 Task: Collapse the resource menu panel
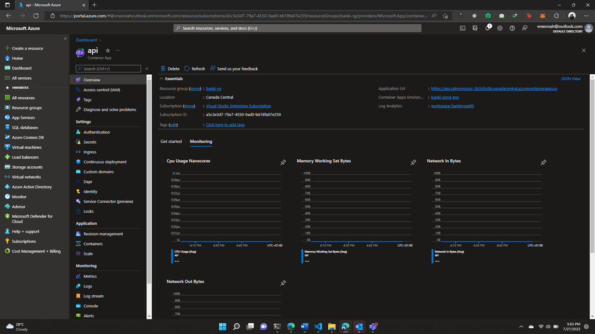point(147,69)
